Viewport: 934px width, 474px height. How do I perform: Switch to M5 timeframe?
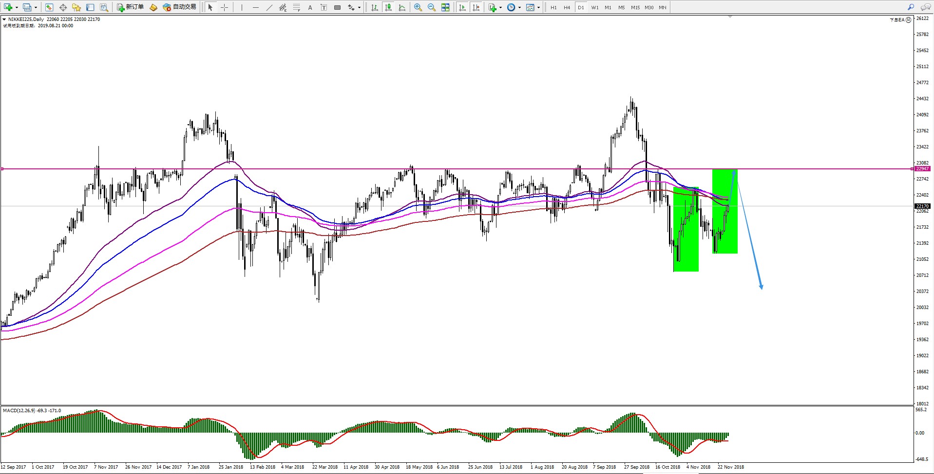point(622,7)
